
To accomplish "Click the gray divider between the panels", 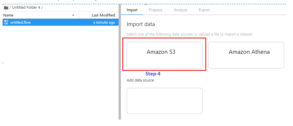I will (x=119, y=62).
